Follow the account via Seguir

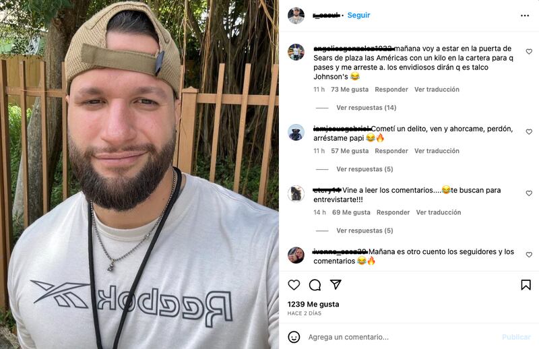(358, 15)
